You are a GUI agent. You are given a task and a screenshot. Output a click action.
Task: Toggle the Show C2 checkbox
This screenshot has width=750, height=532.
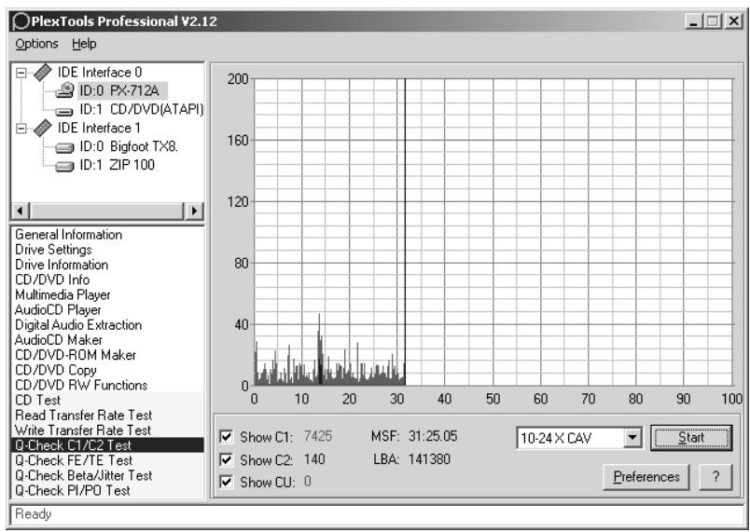226,459
